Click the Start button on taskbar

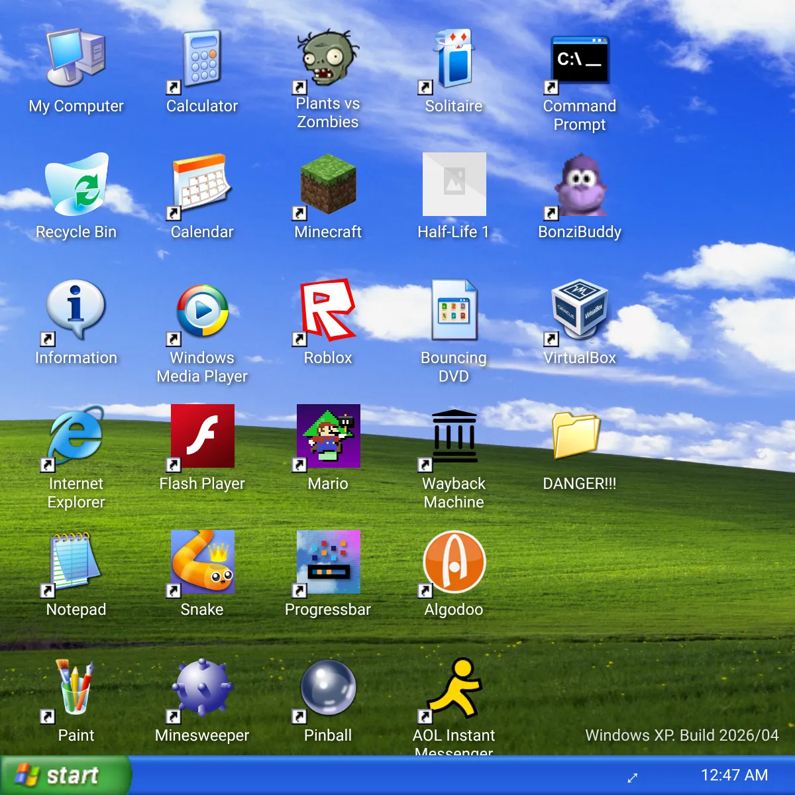click(65, 775)
